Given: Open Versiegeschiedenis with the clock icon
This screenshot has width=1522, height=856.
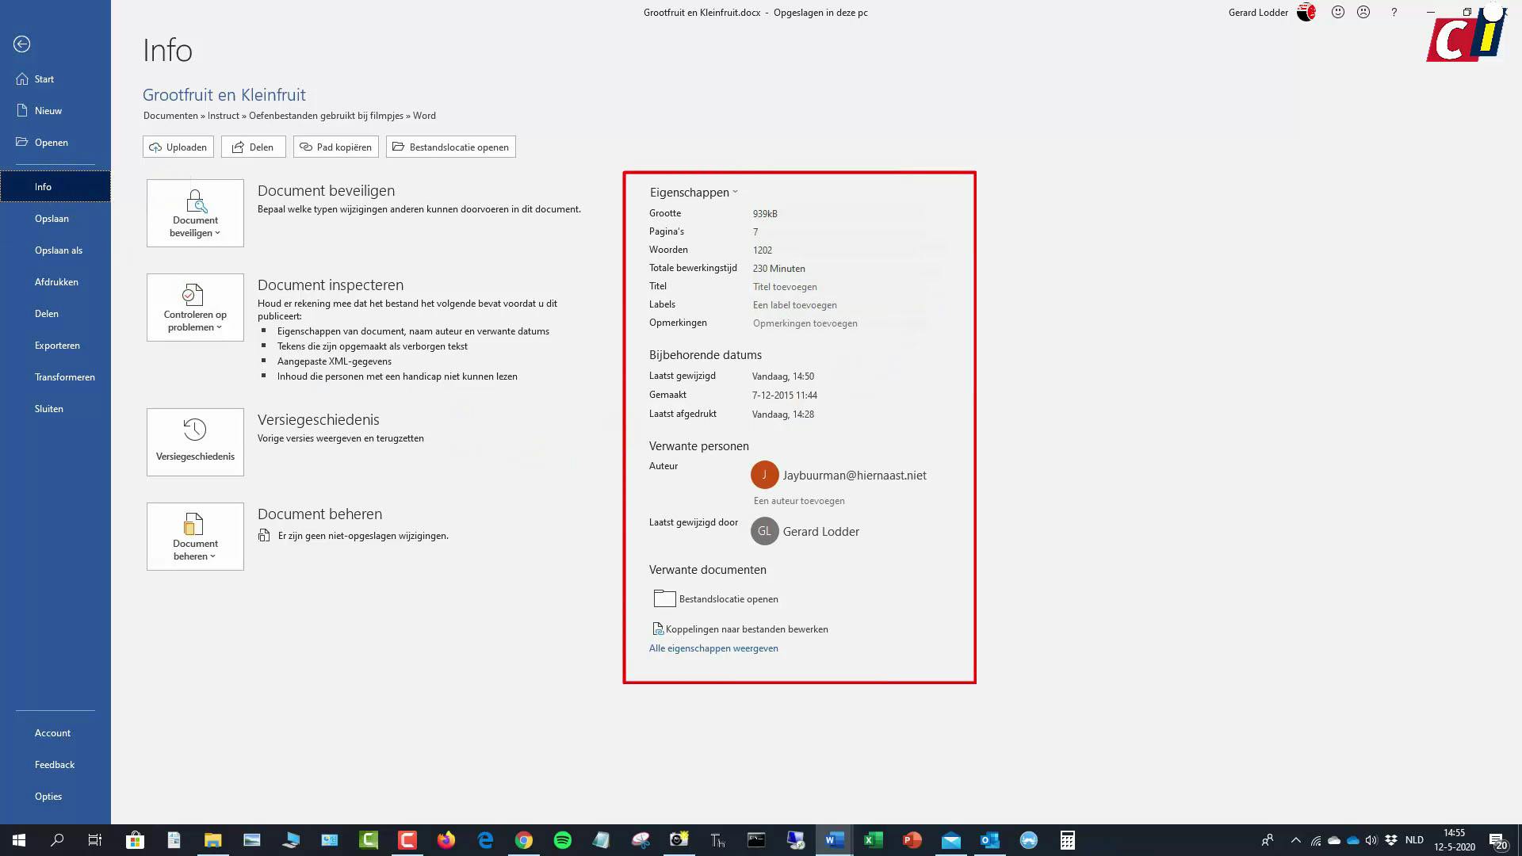Looking at the screenshot, I should [x=194, y=430].
